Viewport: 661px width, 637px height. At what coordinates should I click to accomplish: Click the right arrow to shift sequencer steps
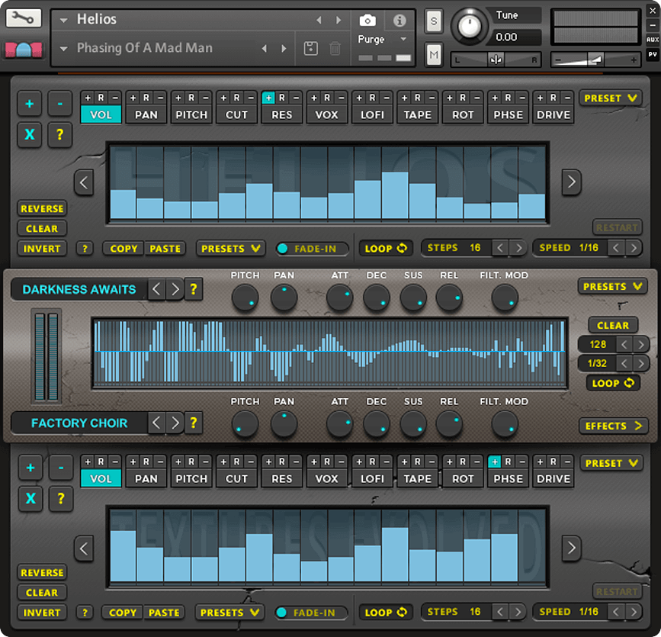(571, 182)
